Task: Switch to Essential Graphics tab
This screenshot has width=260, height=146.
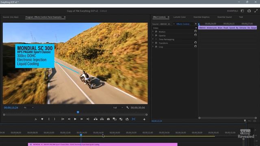Action: (x=201, y=17)
